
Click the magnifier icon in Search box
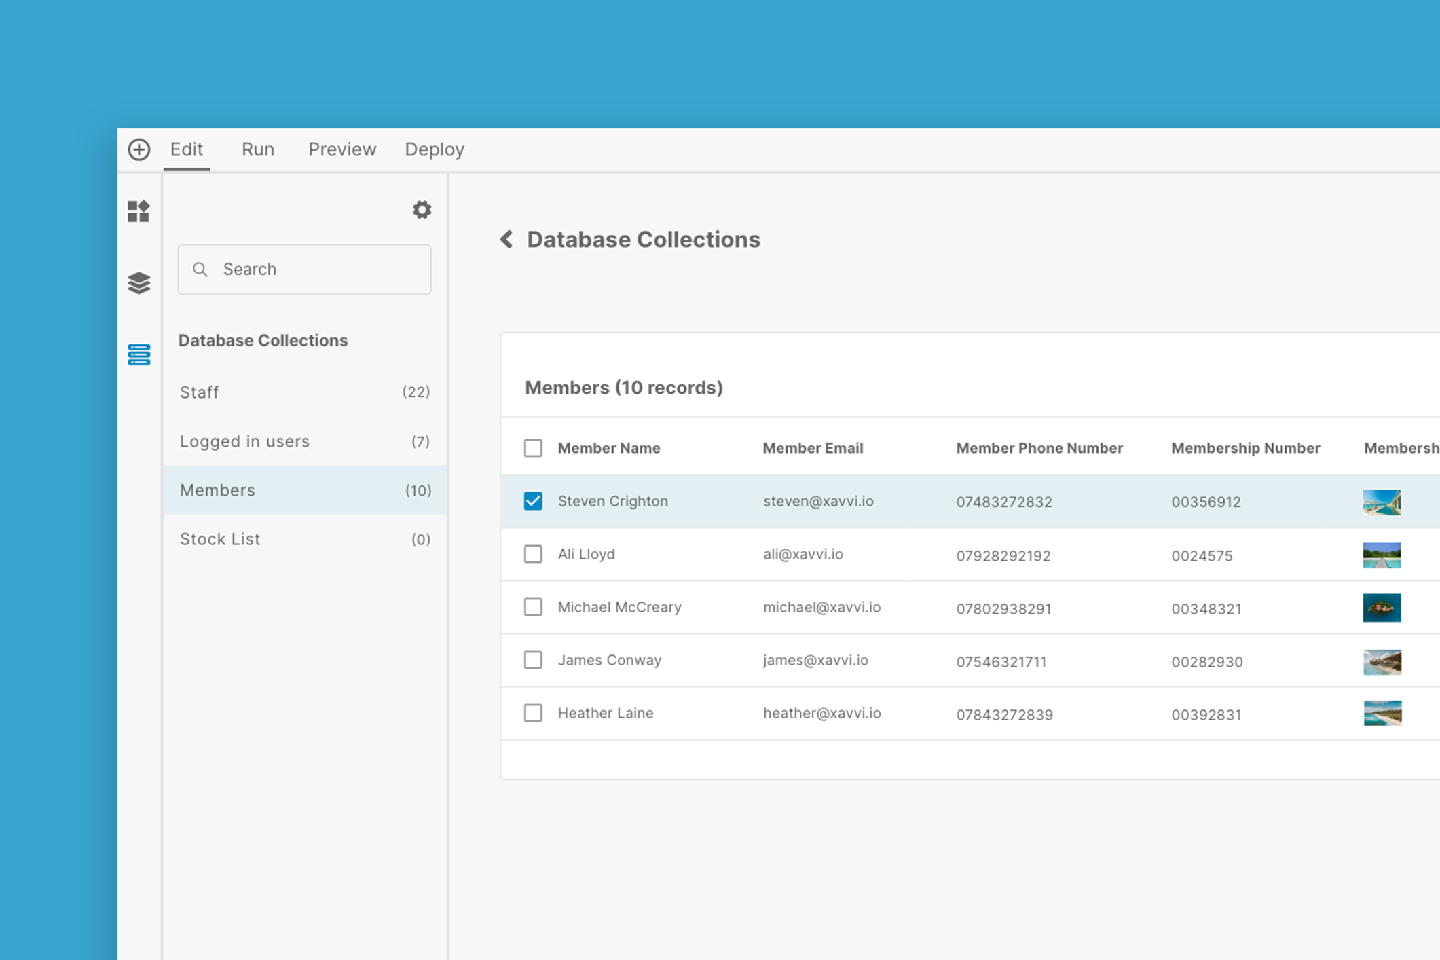pyautogui.click(x=200, y=270)
